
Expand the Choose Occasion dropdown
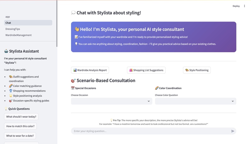tap(111, 101)
